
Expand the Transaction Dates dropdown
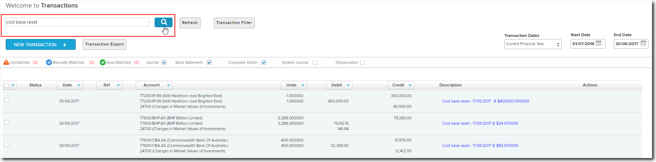coord(533,44)
